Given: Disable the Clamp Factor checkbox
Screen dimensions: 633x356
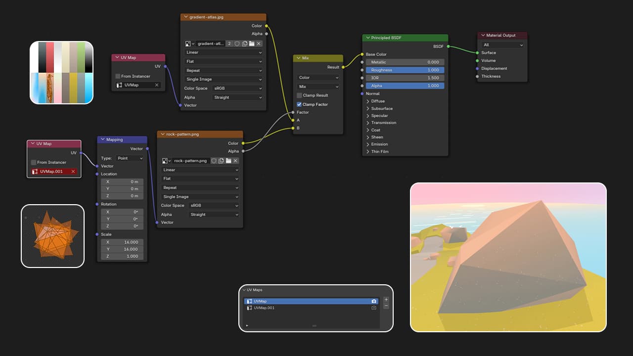Looking at the screenshot, I should [299, 104].
